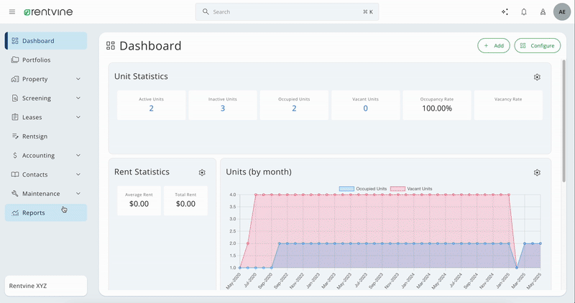Open Reports in sidebar
Image resolution: width=575 pixels, height=303 pixels.
(46, 213)
